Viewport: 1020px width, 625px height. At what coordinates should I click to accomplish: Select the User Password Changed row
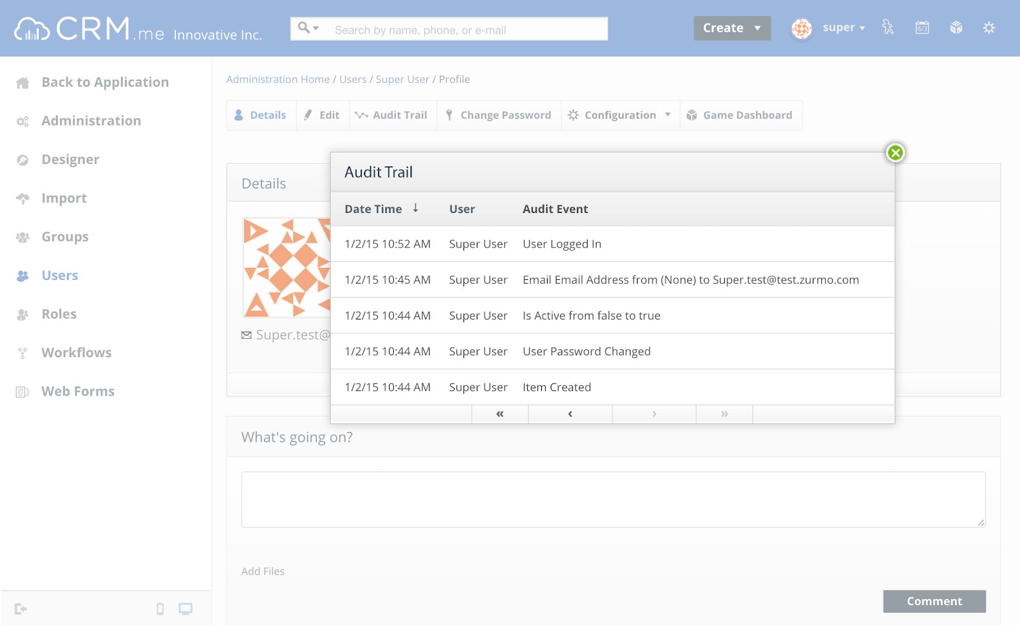pyautogui.click(x=613, y=351)
